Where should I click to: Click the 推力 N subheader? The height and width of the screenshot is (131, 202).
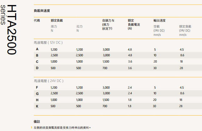[x=54, y=28]
